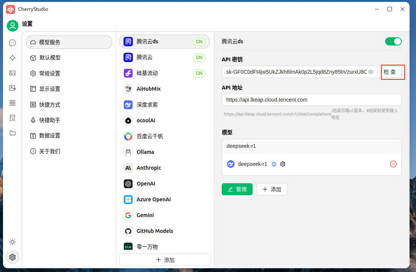
Task: Switch the app theme using the brightness icon
Action: point(12,242)
